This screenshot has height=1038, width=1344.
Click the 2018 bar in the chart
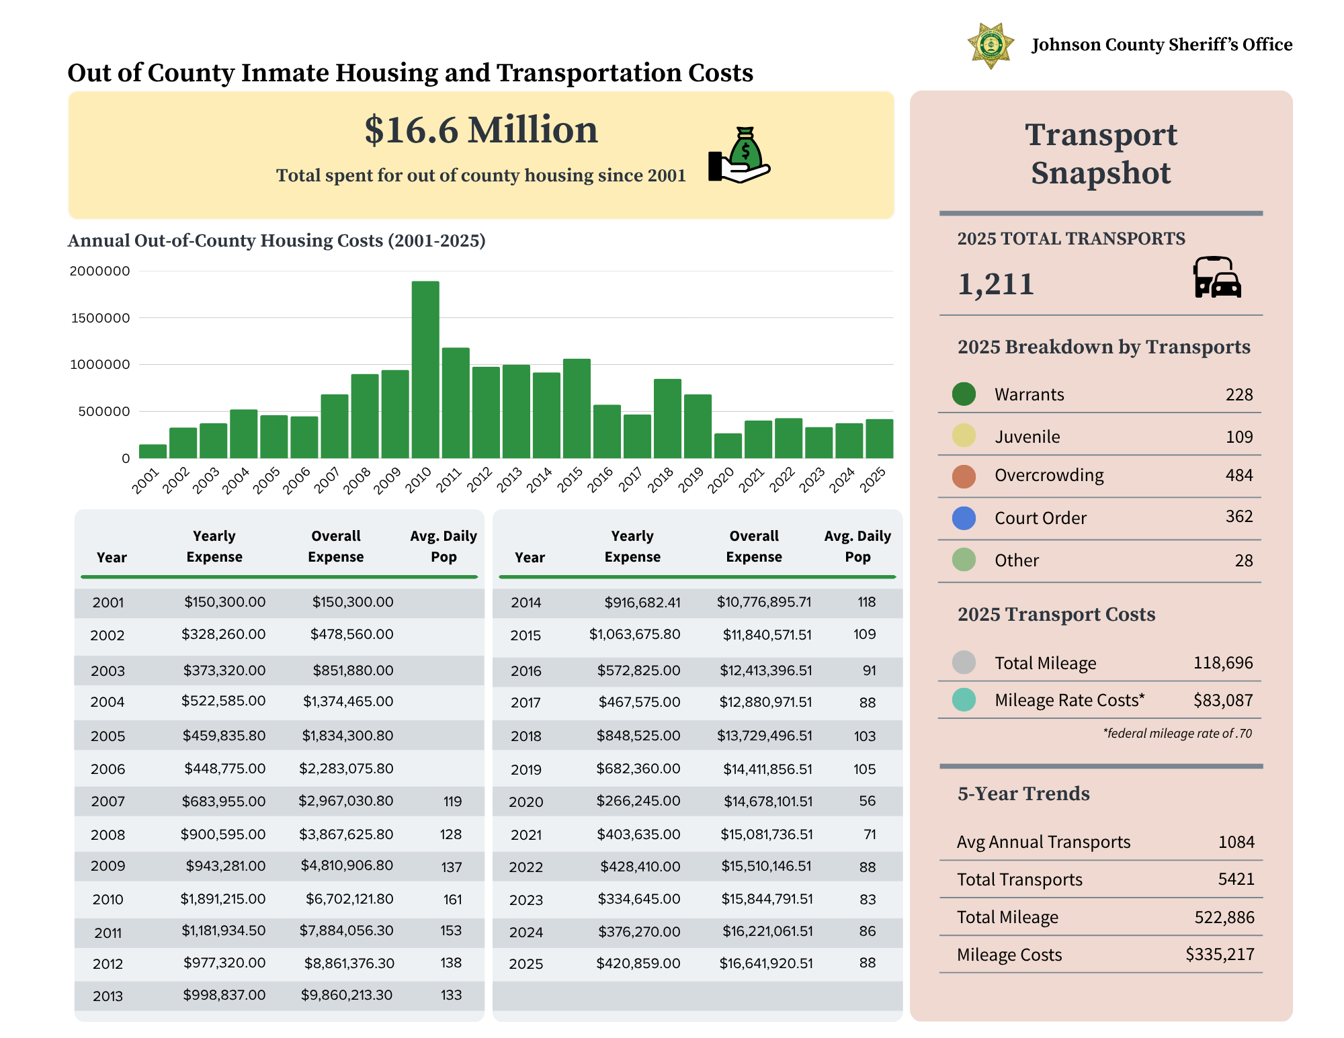(x=667, y=419)
